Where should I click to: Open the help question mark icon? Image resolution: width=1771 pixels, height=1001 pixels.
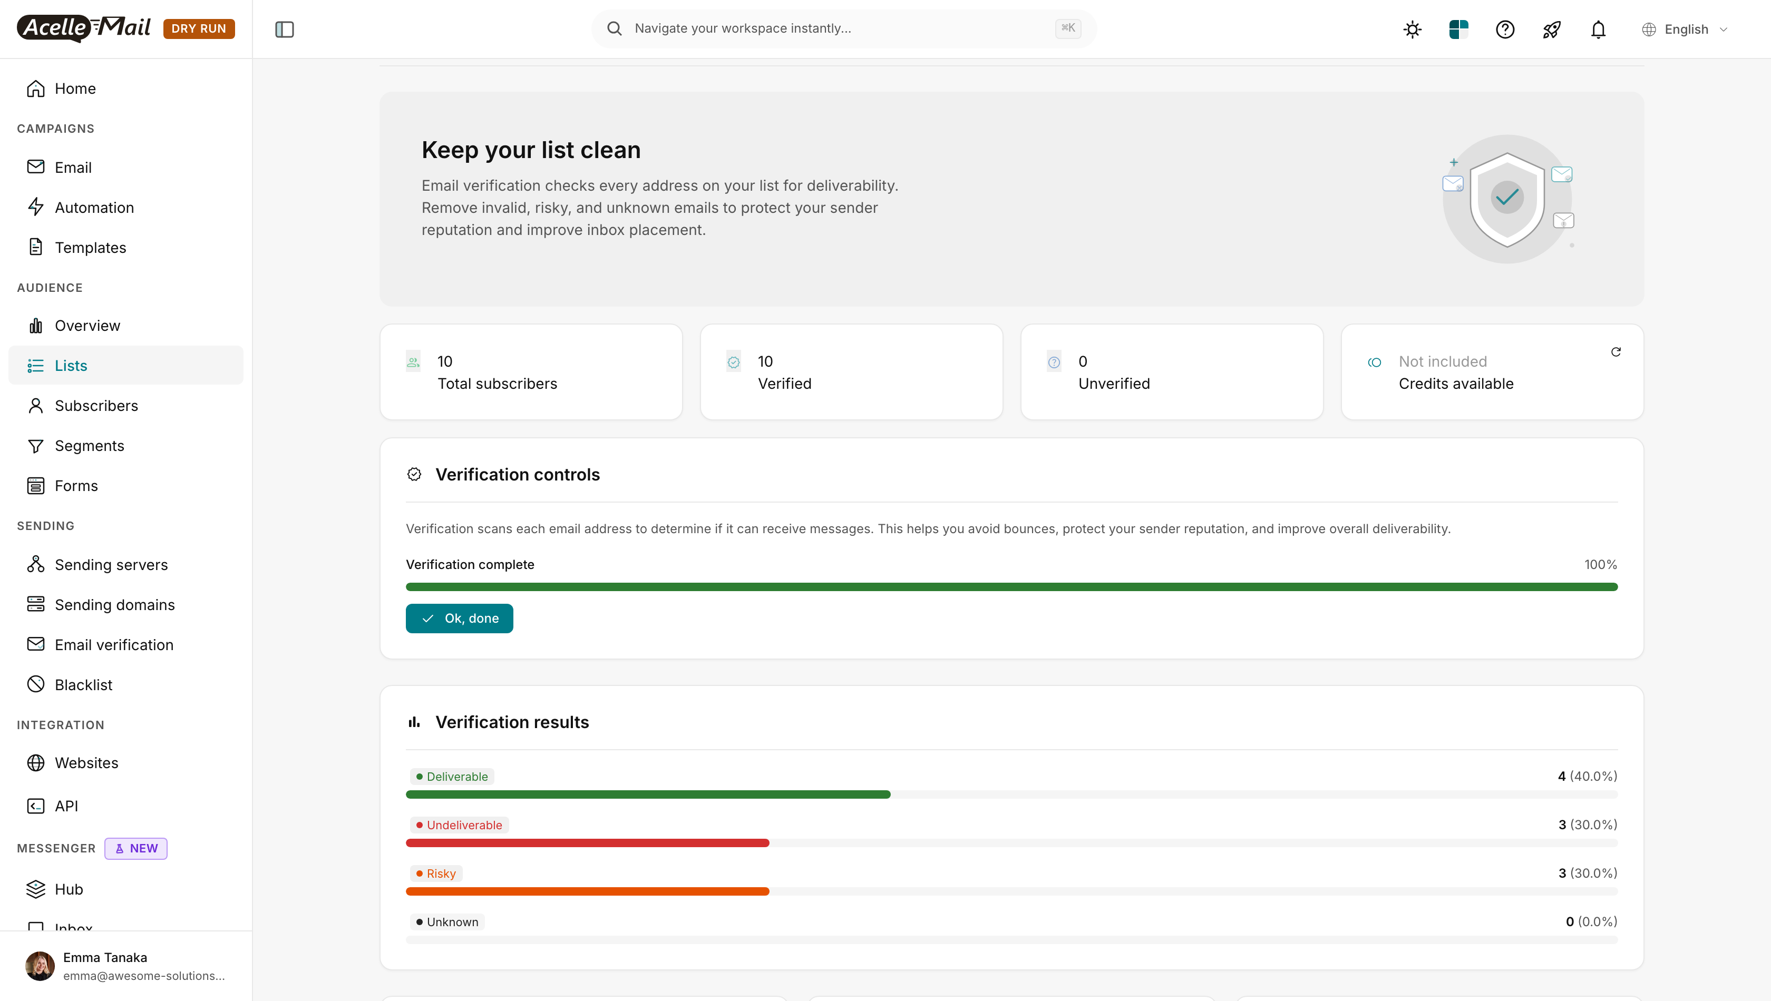1505,29
